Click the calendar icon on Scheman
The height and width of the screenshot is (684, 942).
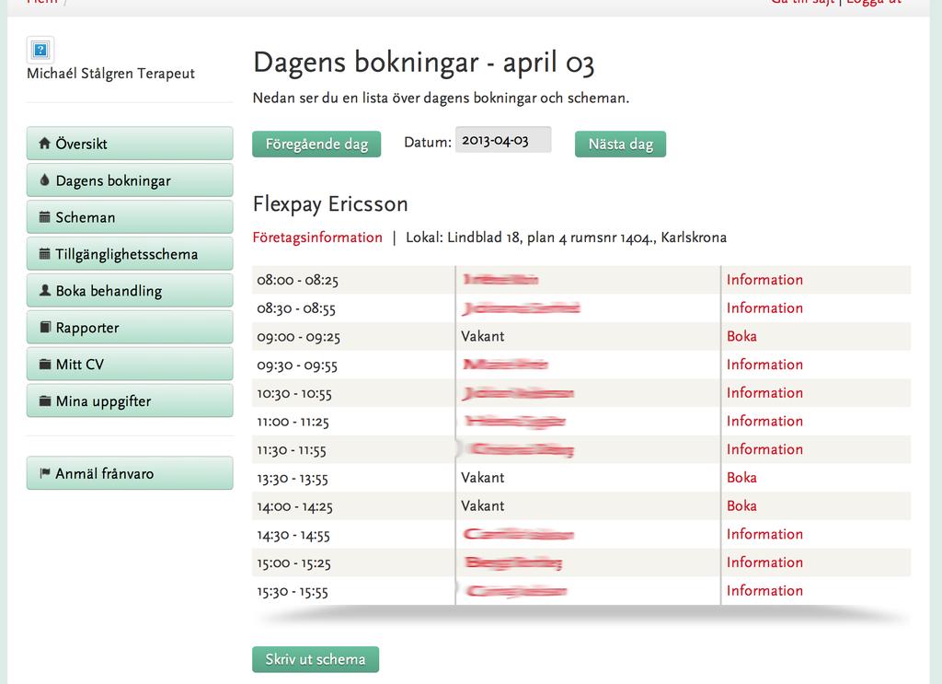[x=44, y=217]
